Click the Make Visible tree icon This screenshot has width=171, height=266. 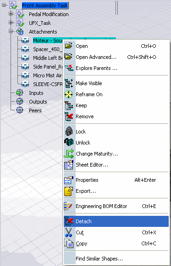(69, 83)
